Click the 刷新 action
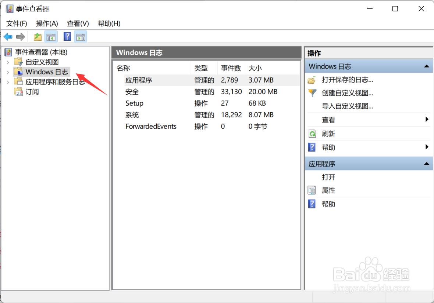Viewport: 434px width, 303px height. [x=328, y=134]
